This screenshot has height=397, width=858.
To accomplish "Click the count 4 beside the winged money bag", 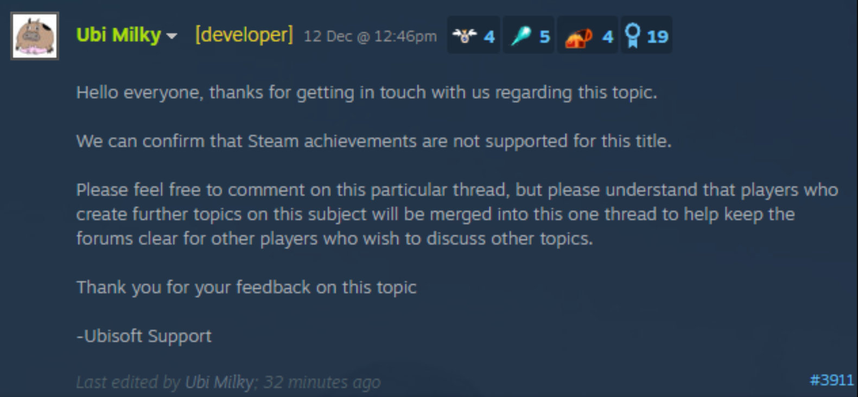I will coord(489,37).
